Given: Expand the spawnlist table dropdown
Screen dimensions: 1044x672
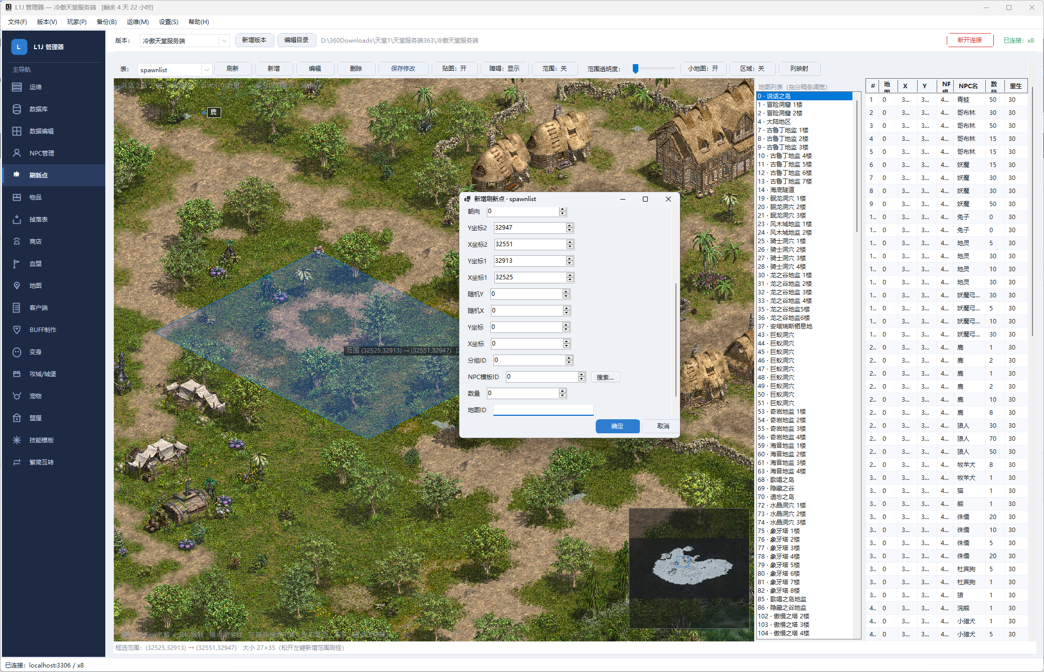Looking at the screenshot, I should 207,70.
